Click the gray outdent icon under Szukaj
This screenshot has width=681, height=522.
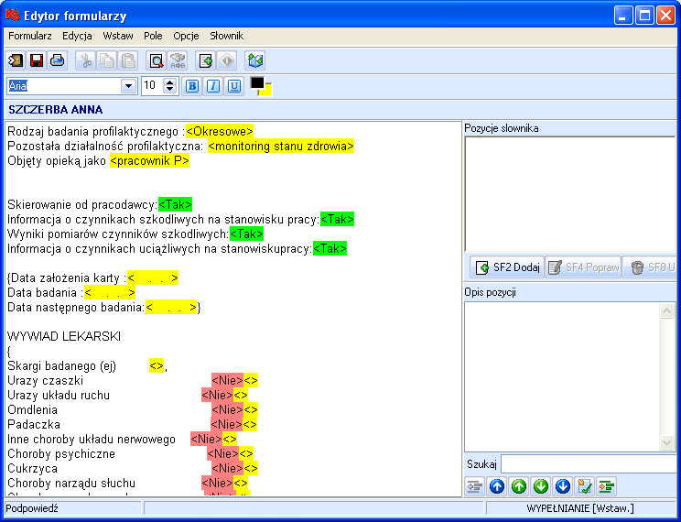click(475, 486)
